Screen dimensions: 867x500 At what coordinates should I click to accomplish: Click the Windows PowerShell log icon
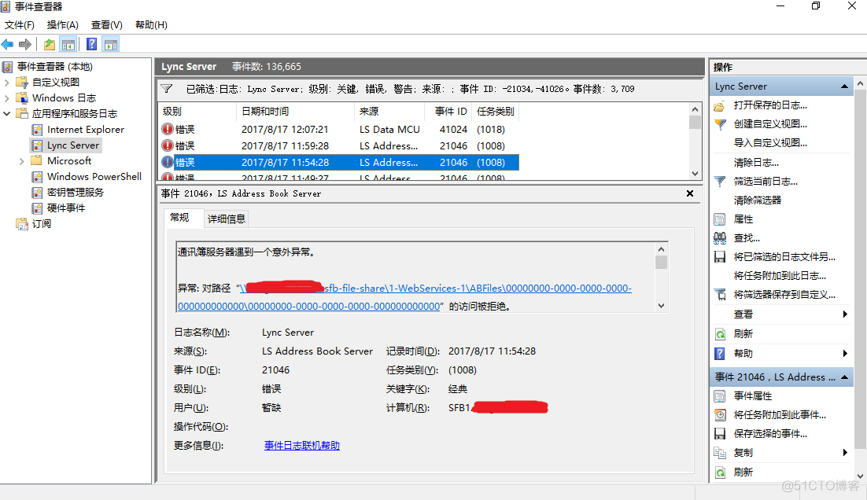tap(37, 177)
